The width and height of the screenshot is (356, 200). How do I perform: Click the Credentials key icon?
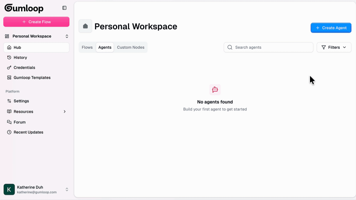coord(9,67)
